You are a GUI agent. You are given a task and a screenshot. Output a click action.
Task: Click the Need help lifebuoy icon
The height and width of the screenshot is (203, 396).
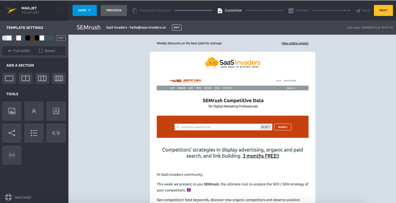click(x=9, y=197)
